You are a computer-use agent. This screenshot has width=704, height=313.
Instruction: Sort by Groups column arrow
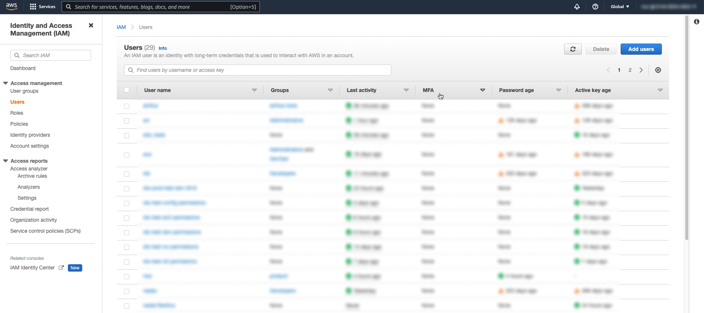330,90
